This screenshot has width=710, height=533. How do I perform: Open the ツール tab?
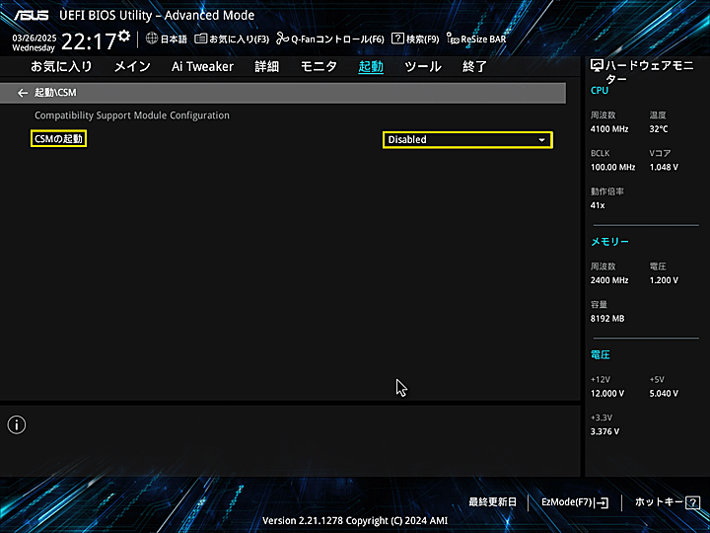point(423,67)
